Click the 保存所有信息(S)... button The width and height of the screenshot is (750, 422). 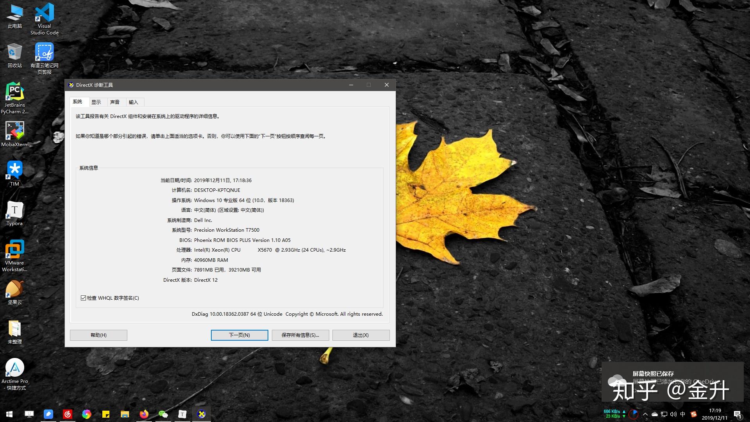[x=300, y=335]
